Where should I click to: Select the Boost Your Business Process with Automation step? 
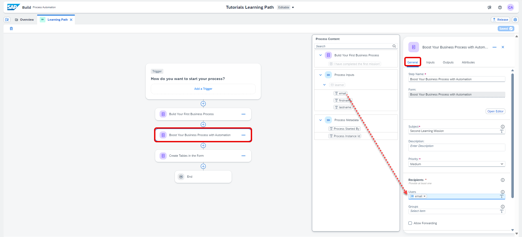click(x=203, y=135)
